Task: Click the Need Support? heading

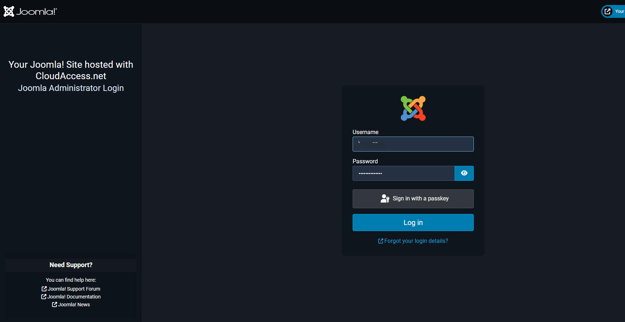Action: (x=71, y=265)
